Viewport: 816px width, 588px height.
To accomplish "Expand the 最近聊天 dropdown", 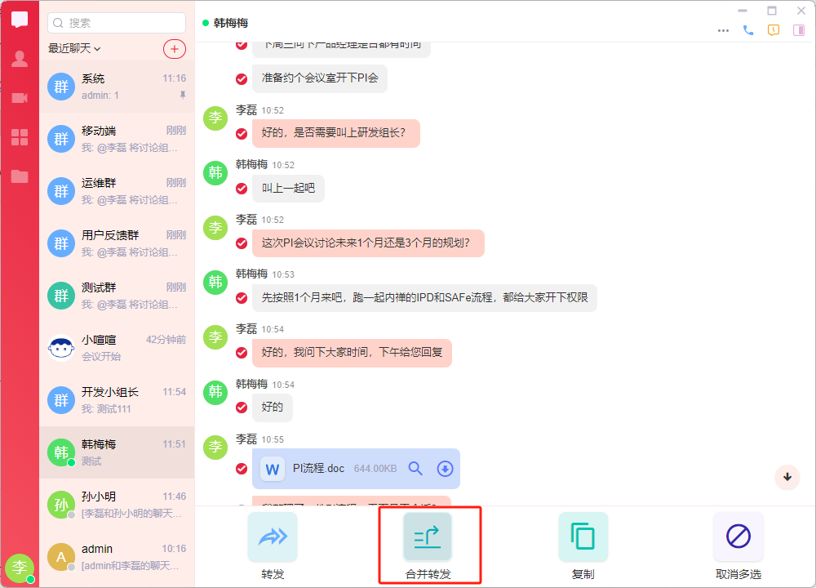I will (74, 49).
